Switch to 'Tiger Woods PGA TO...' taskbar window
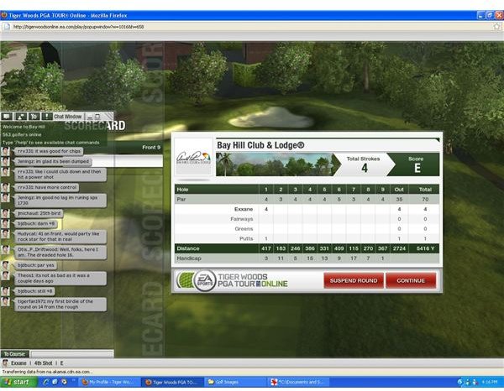This screenshot has height=391, width=504. (x=173, y=382)
